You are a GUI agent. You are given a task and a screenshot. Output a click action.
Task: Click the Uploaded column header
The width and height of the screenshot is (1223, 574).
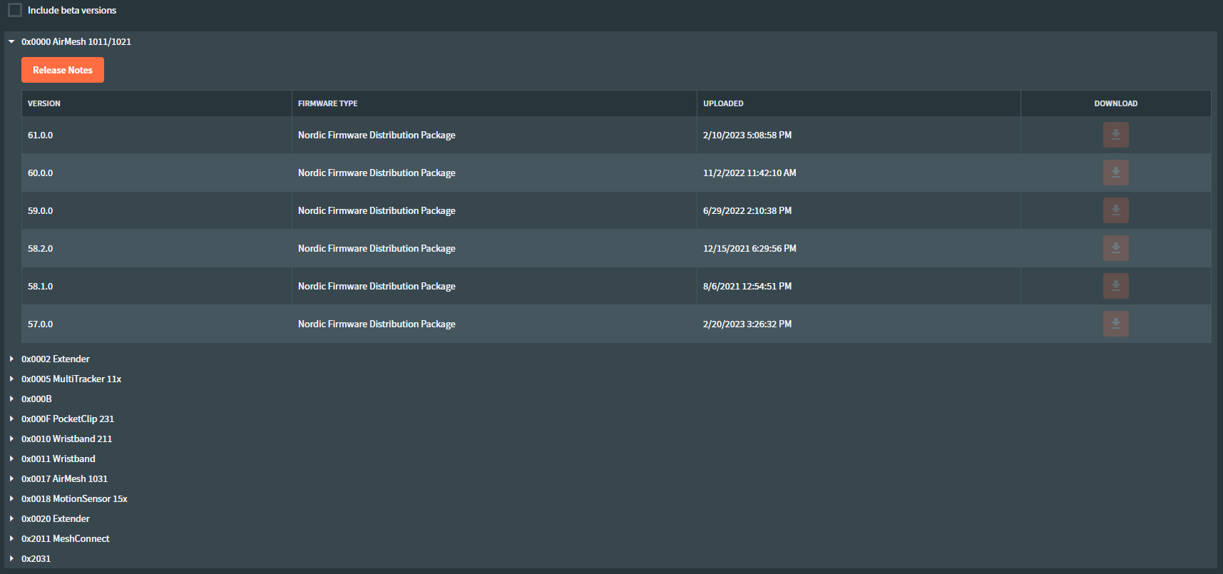tap(723, 103)
